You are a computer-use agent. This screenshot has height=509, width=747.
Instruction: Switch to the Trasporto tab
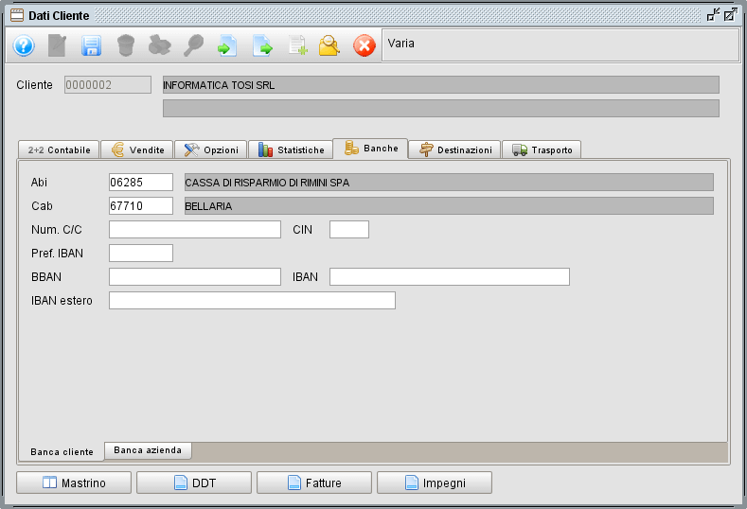[x=542, y=150]
